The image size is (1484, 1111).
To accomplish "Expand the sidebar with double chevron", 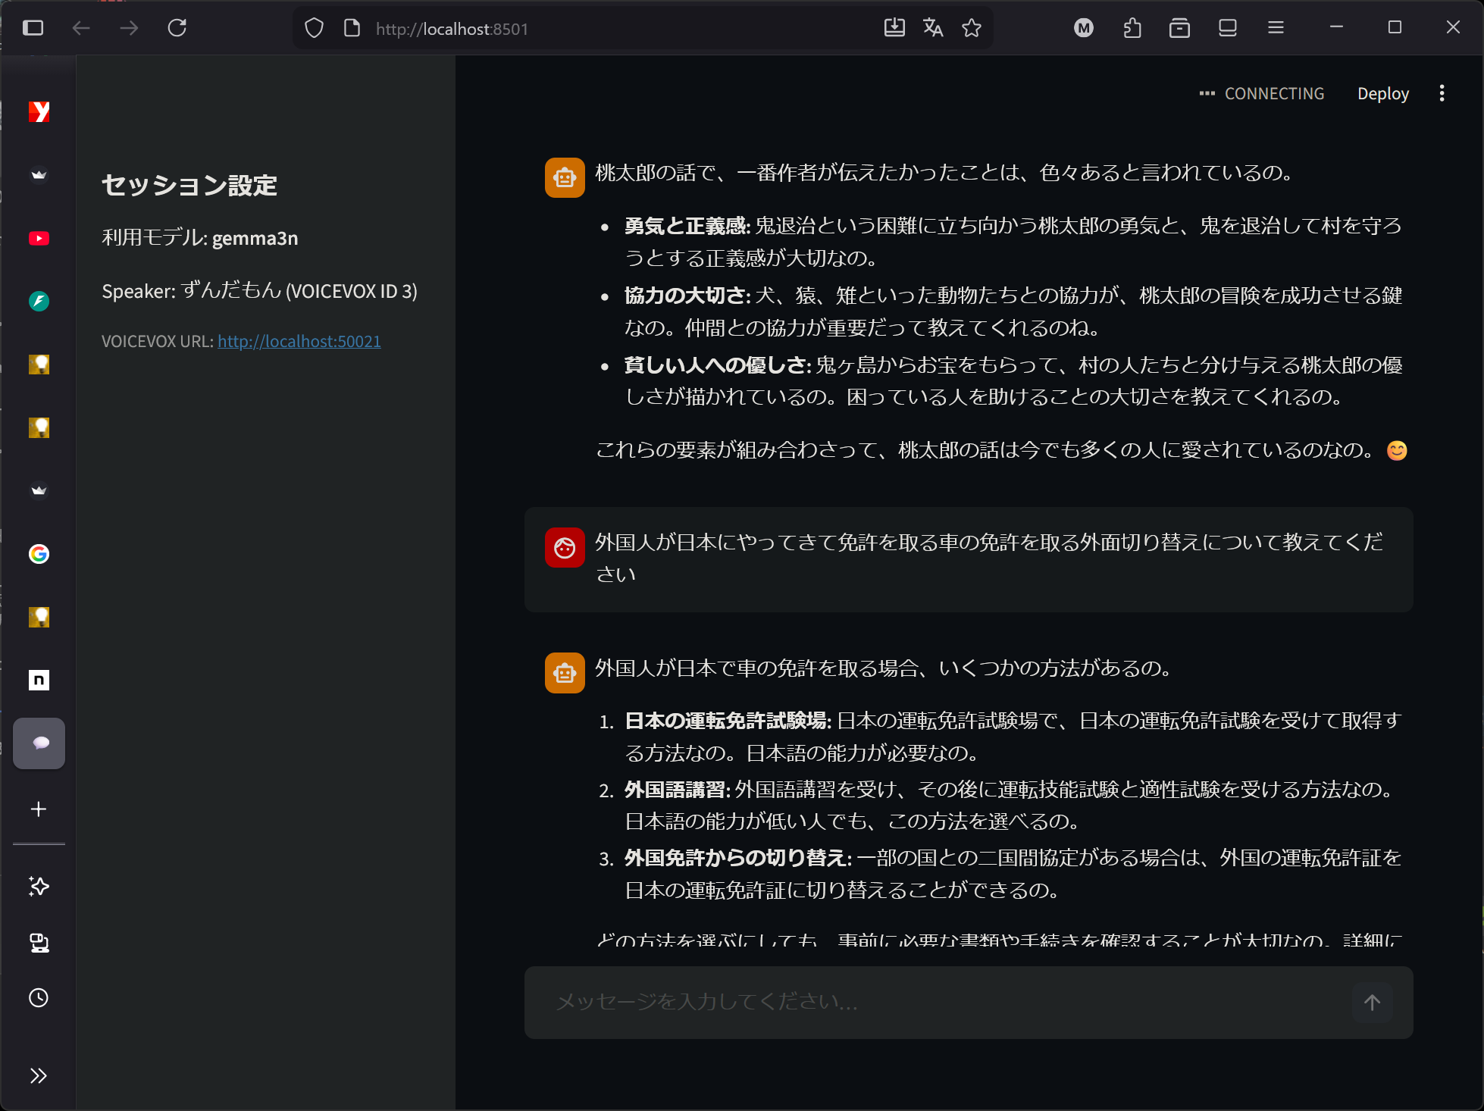I will 39,1075.
